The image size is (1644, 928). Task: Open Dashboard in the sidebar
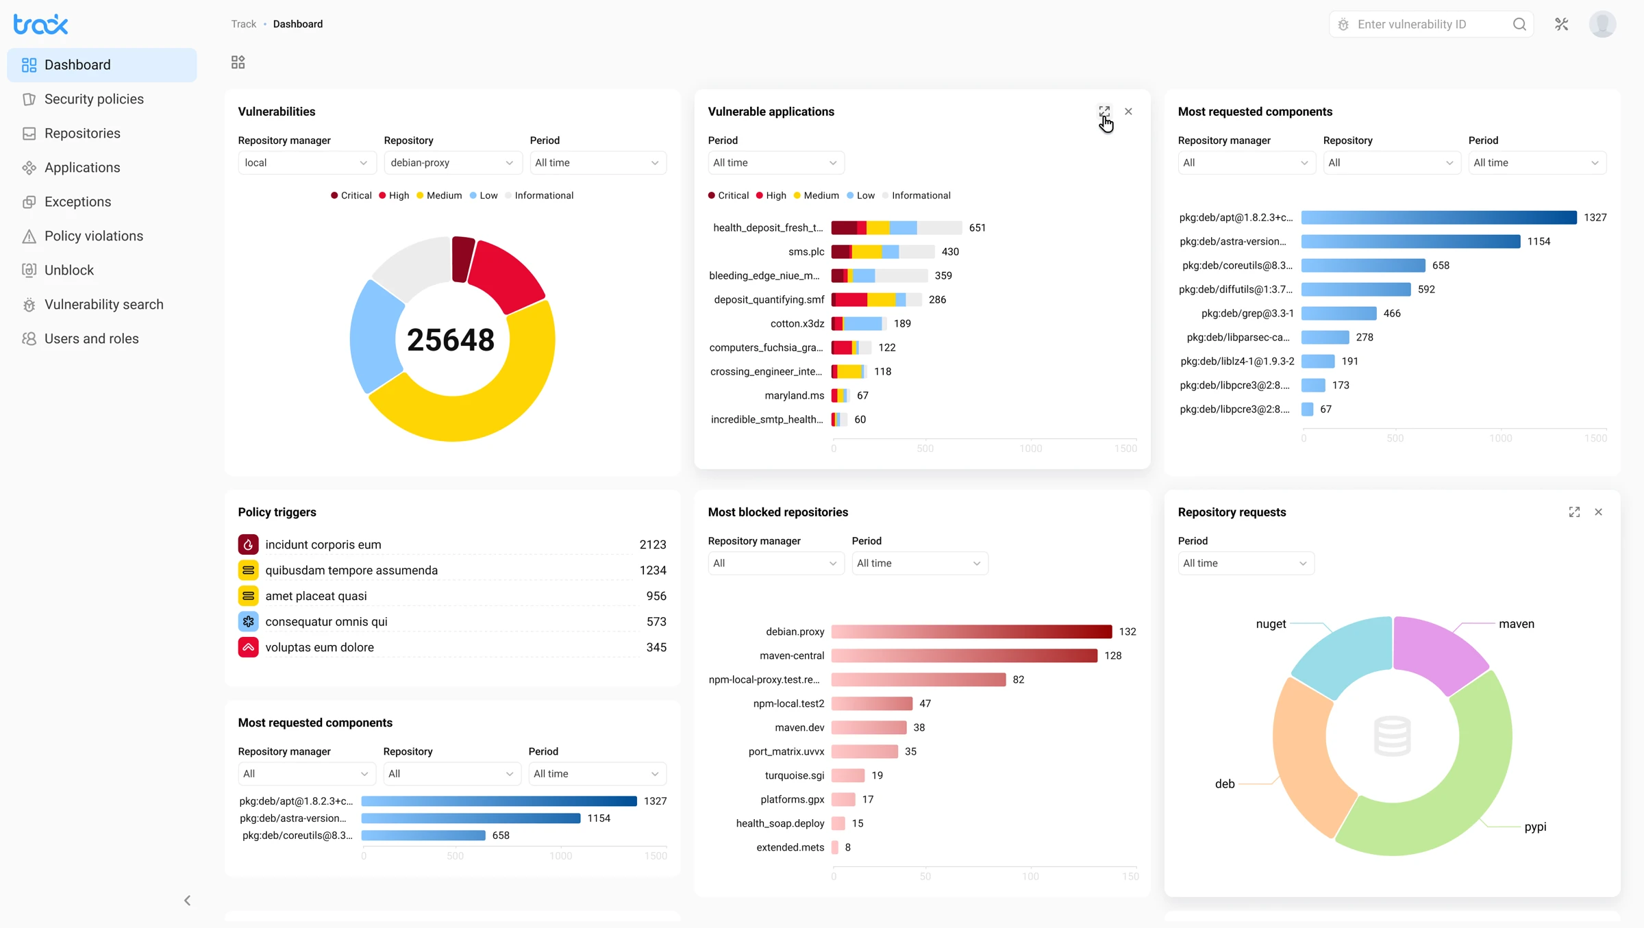(x=102, y=65)
